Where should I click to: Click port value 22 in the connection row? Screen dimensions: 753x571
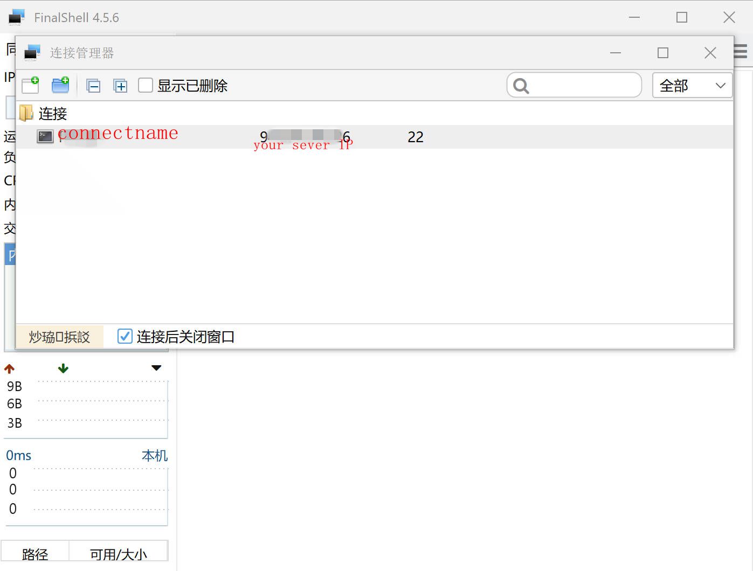tap(416, 137)
